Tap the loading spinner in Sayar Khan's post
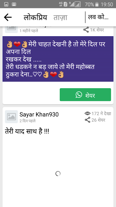The image size is (116, 207). 58,173
